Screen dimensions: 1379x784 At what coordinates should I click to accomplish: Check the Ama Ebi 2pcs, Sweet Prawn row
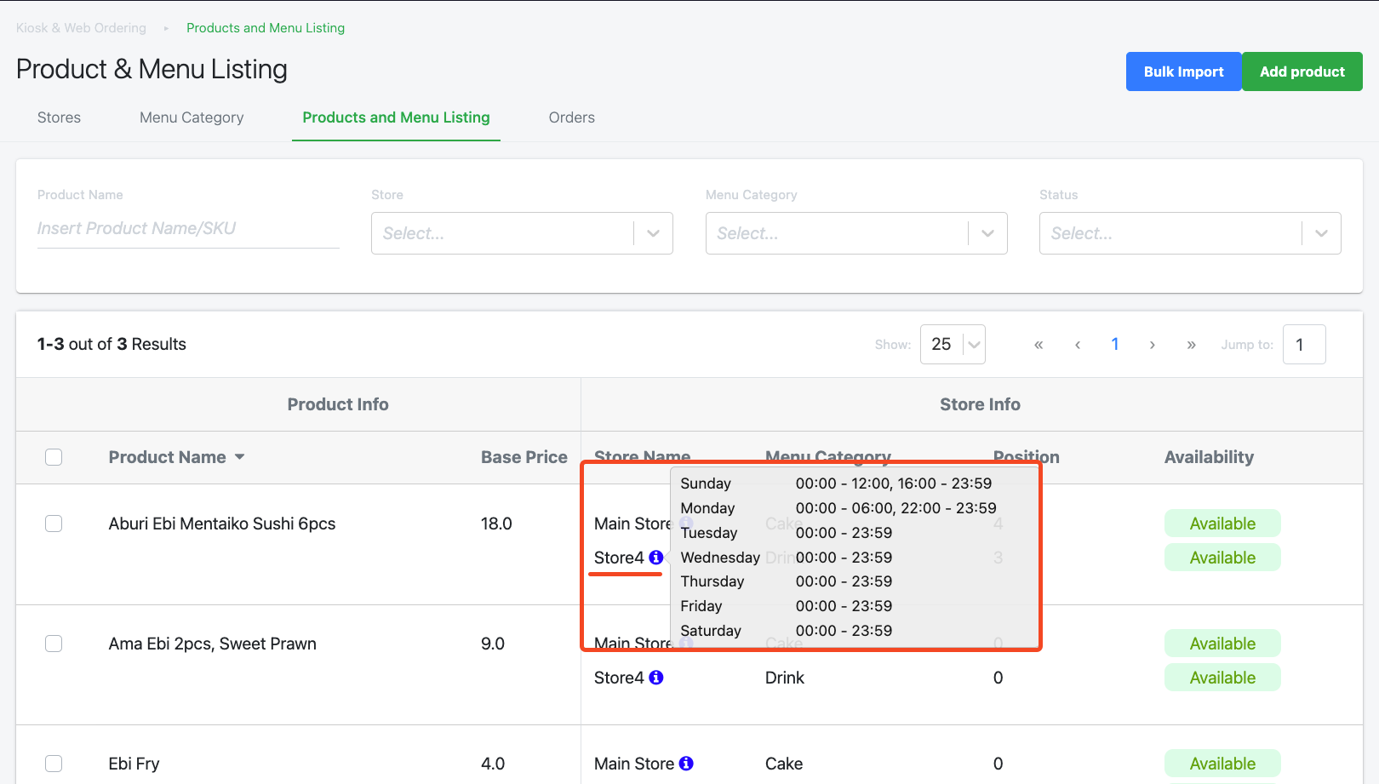(54, 644)
